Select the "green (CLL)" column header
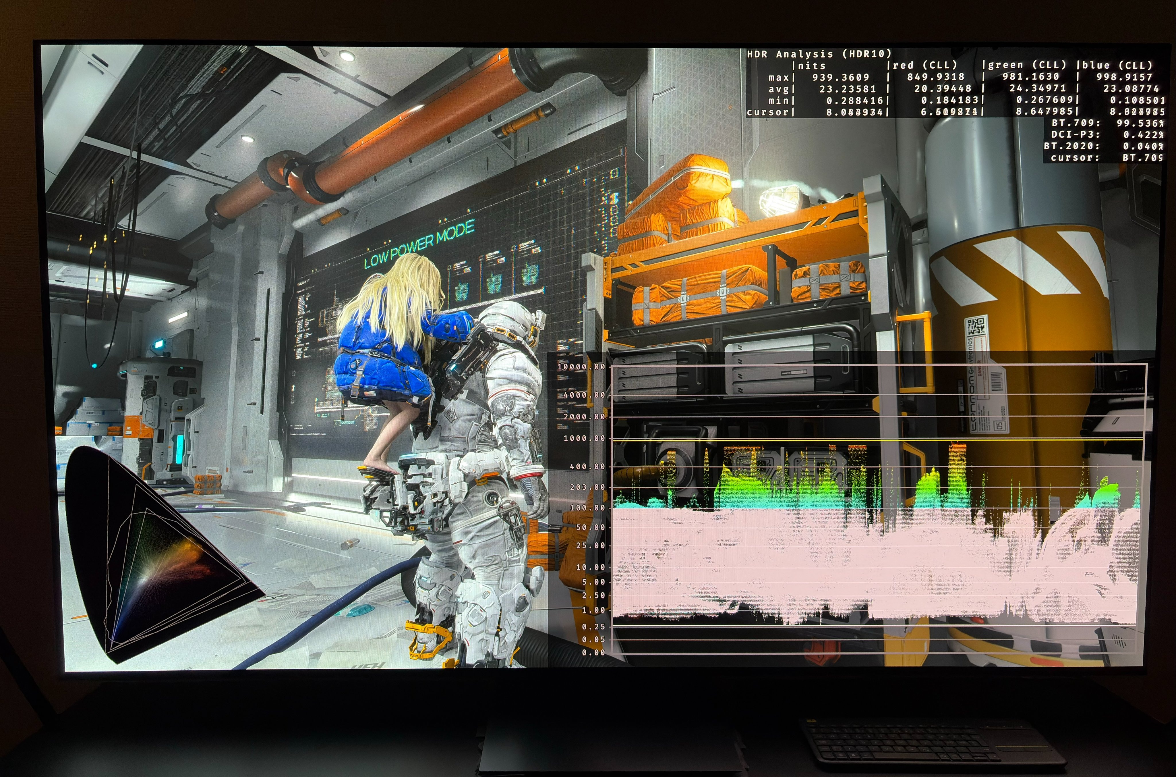Viewport: 1176px width, 777px height. tap(1027, 65)
